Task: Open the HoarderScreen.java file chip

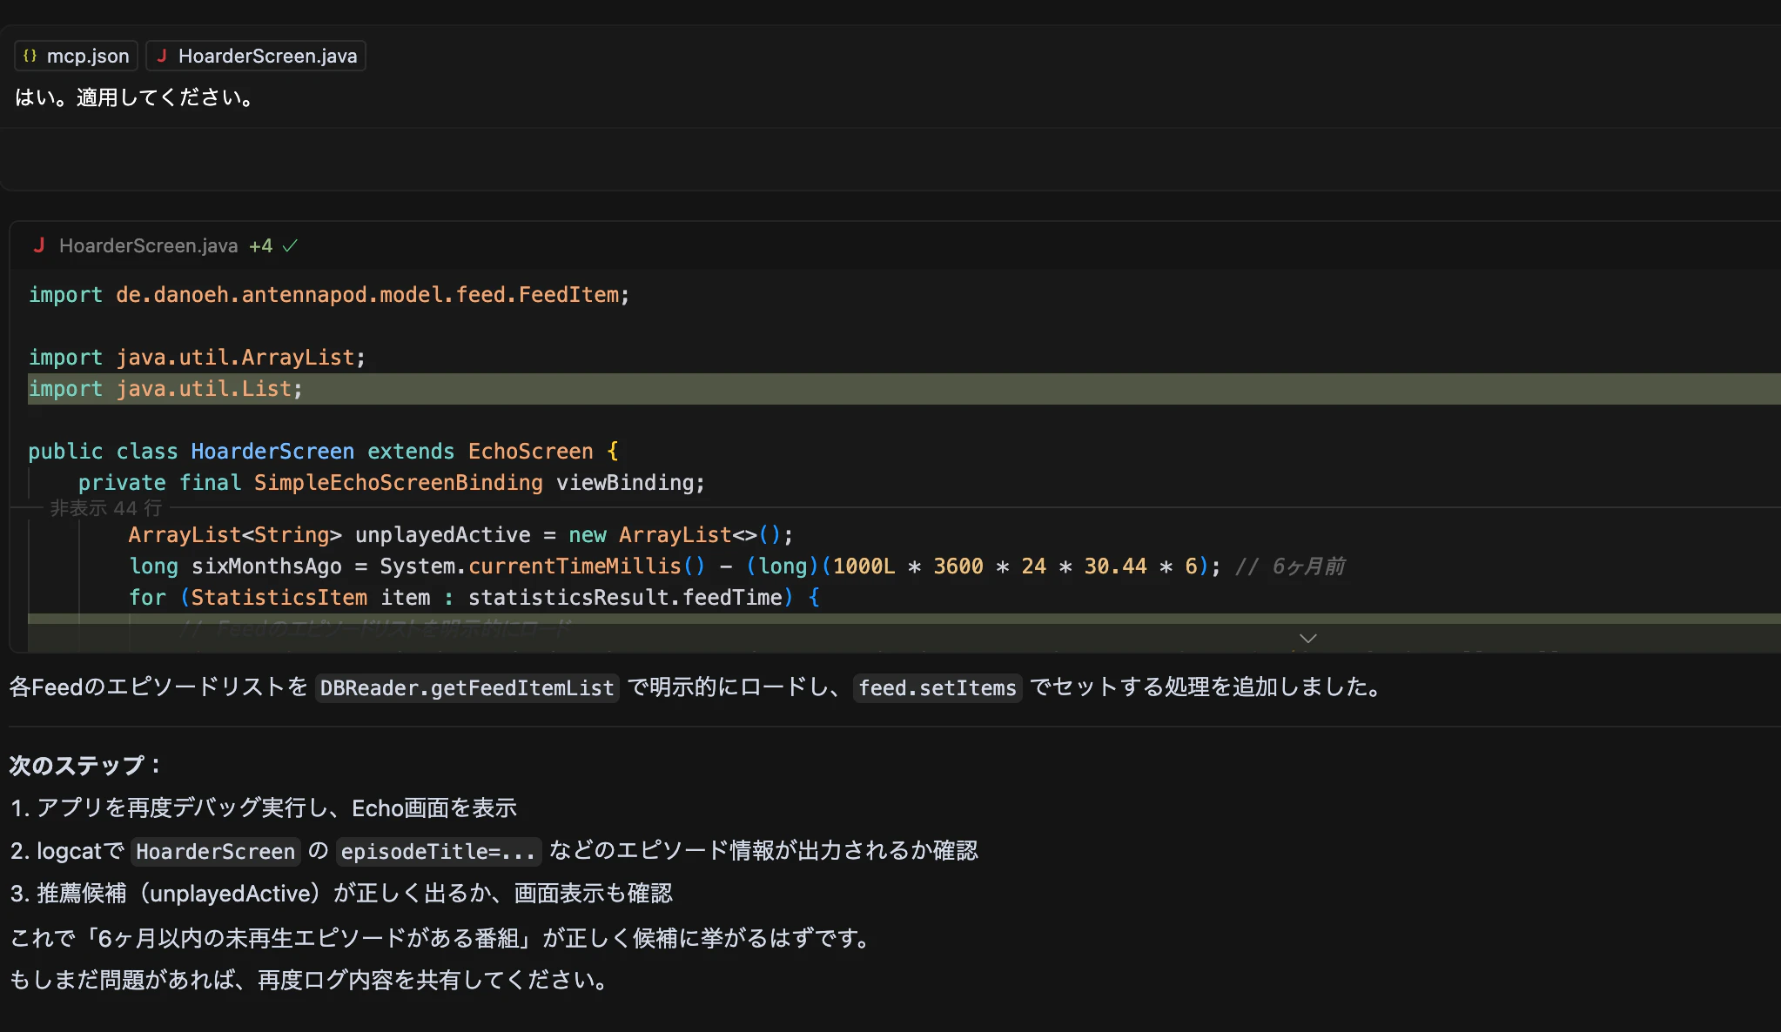Action: (256, 56)
